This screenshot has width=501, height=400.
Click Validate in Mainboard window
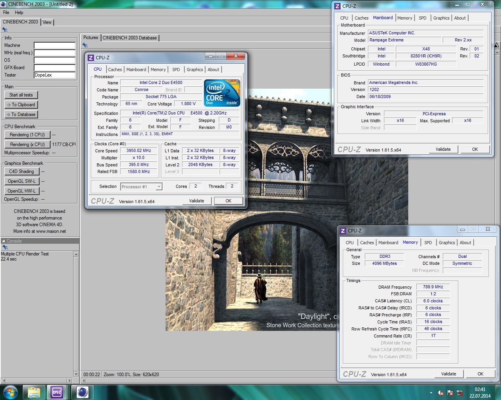443,149
